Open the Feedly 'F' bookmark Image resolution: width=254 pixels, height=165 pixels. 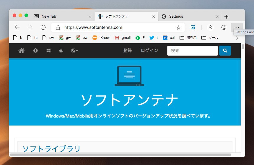point(140,38)
